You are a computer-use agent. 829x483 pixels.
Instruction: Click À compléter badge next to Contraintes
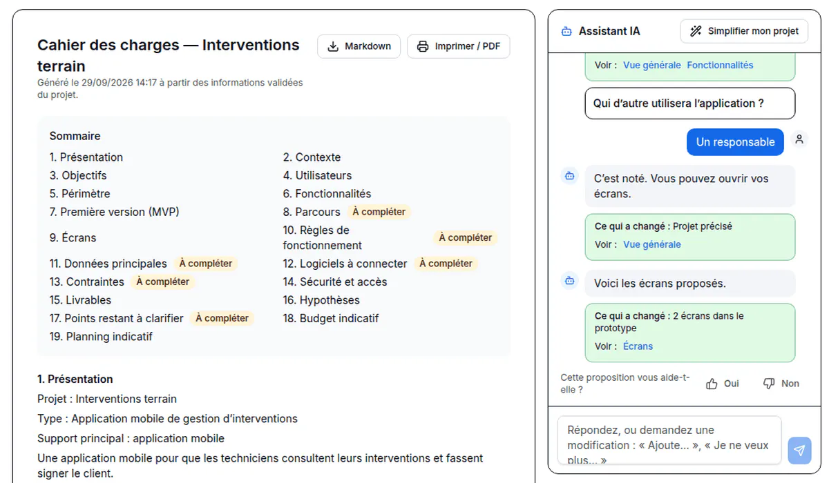pyautogui.click(x=163, y=282)
